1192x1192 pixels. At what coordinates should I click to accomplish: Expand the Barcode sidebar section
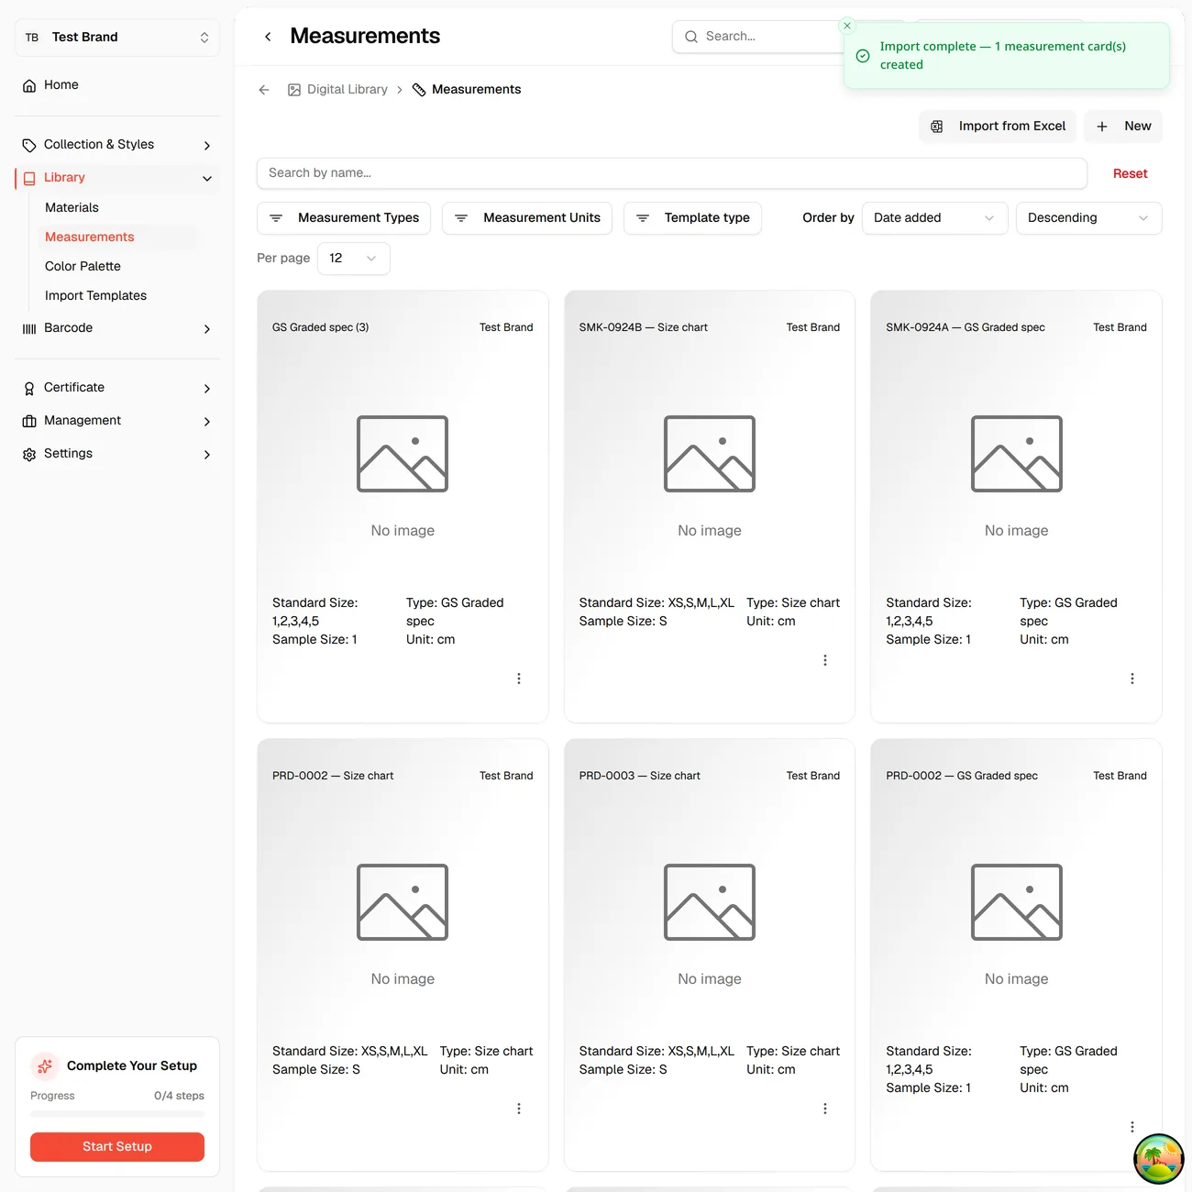(x=117, y=328)
